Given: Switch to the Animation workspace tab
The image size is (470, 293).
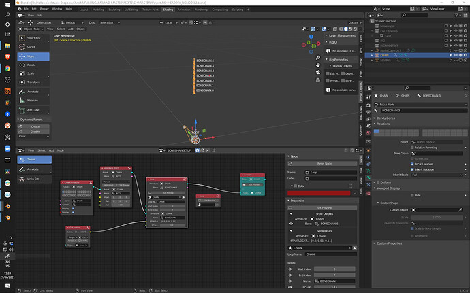Looking at the screenshot, I should click(184, 10).
